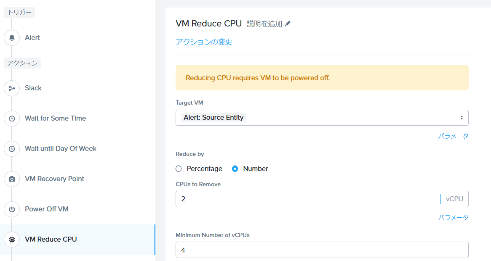This screenshot has height=261, width=491.
Task: Select the Number radio button
Action: [235, 169]
